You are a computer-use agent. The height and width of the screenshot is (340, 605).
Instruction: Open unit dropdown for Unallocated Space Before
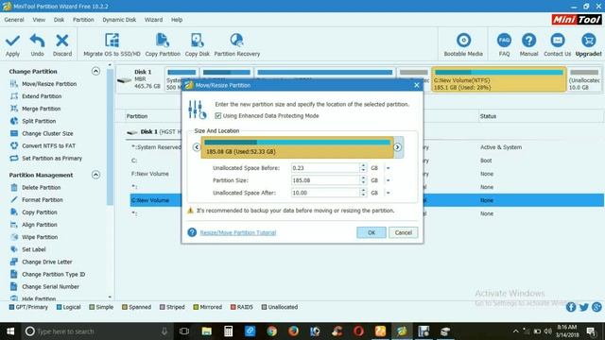(389, 168)
